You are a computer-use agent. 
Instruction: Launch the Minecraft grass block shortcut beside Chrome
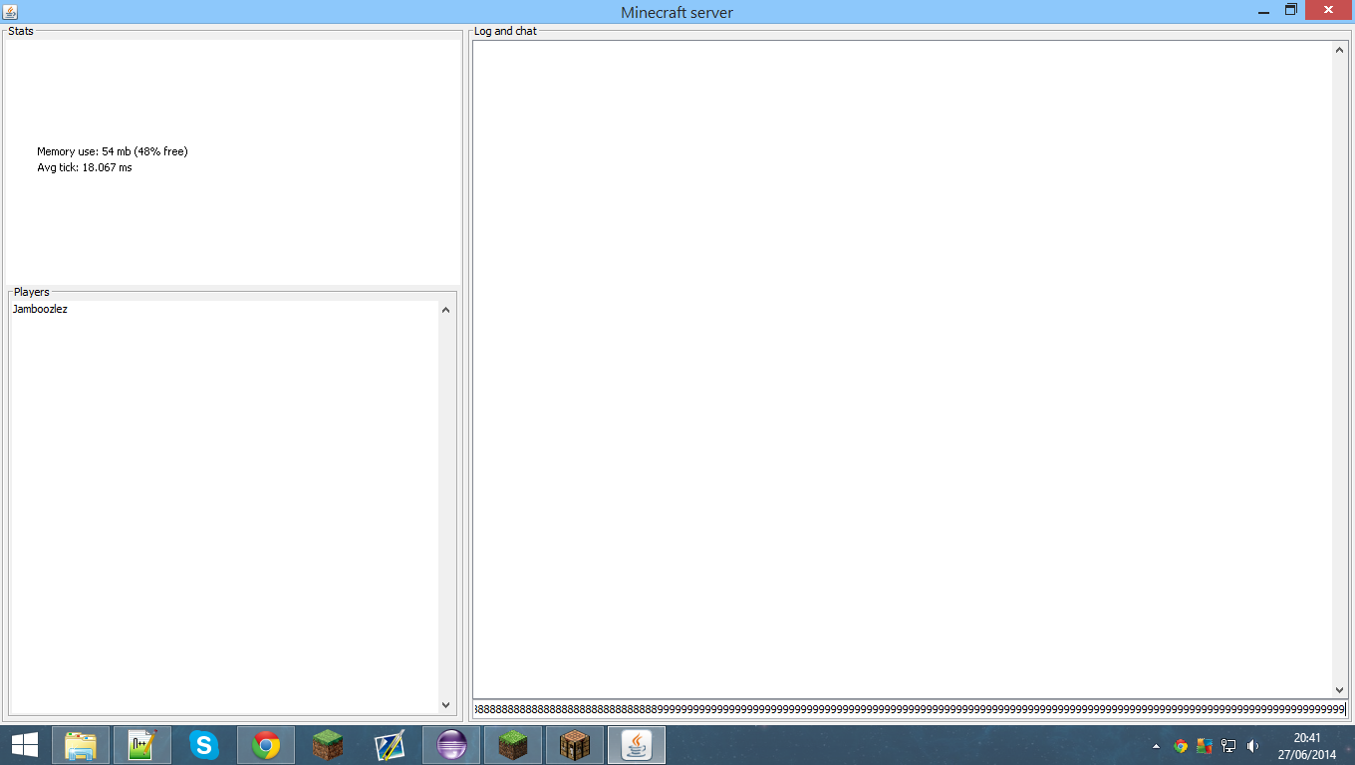pos(328,745)
